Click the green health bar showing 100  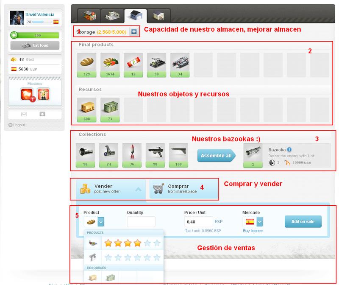(35, 36)
